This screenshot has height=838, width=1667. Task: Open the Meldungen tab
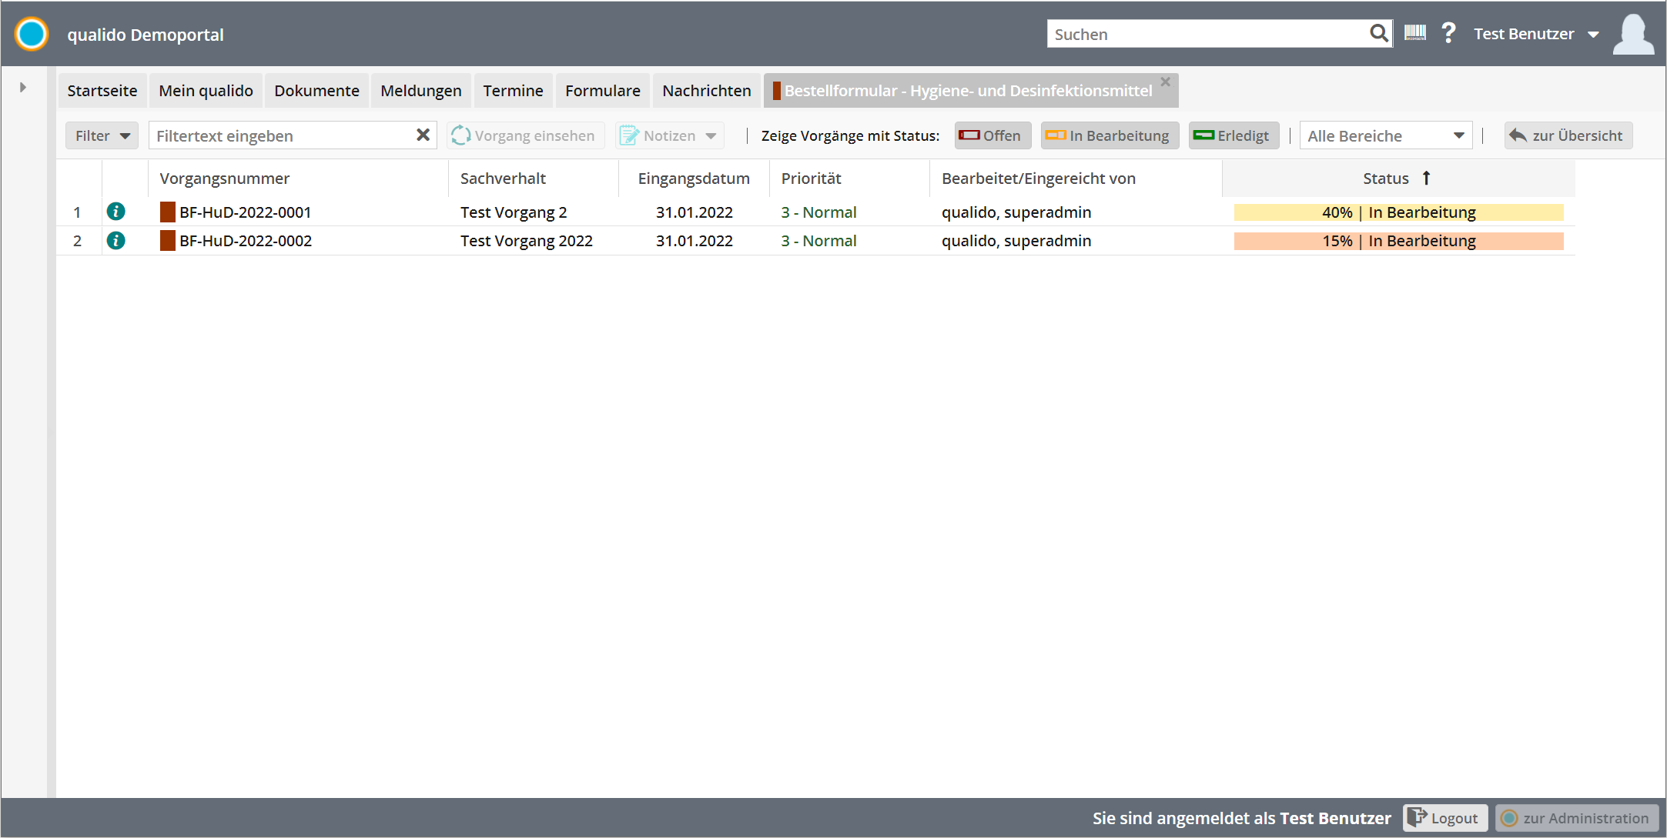click(420, 91)
